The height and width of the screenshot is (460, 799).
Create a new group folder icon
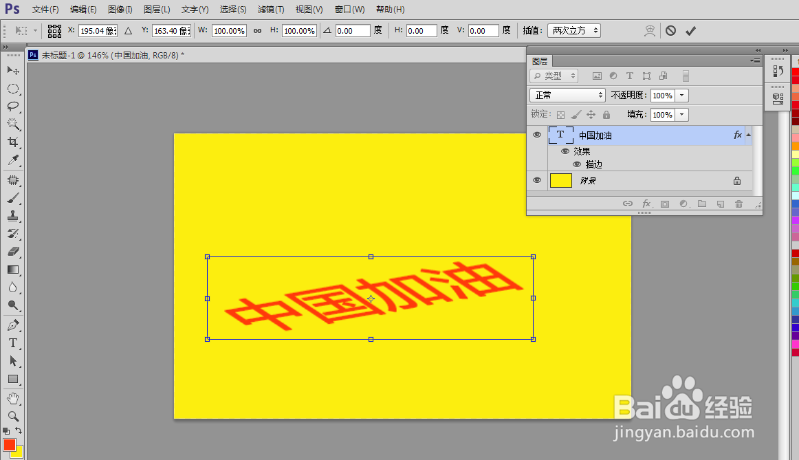pyautogui.click(x=701, y=204)
